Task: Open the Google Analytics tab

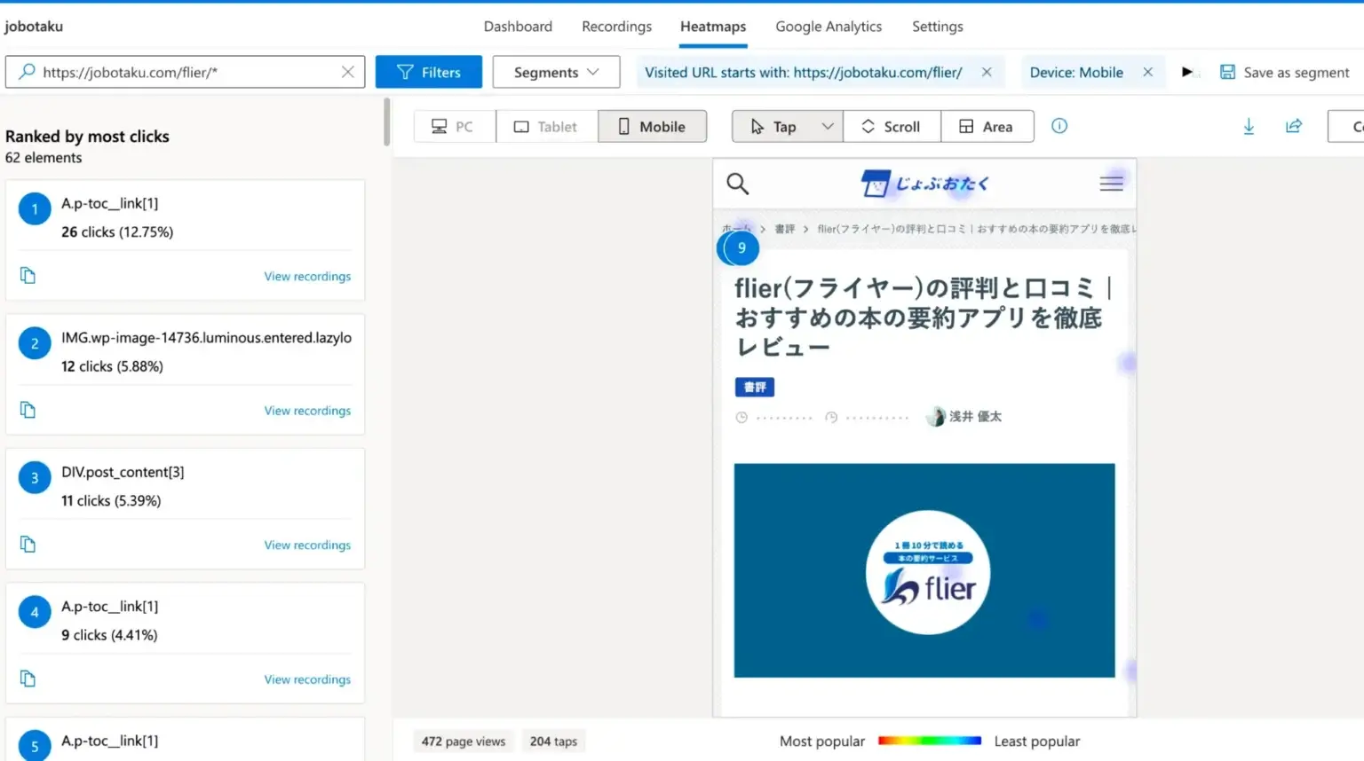Action: click(x=829, y=27)
